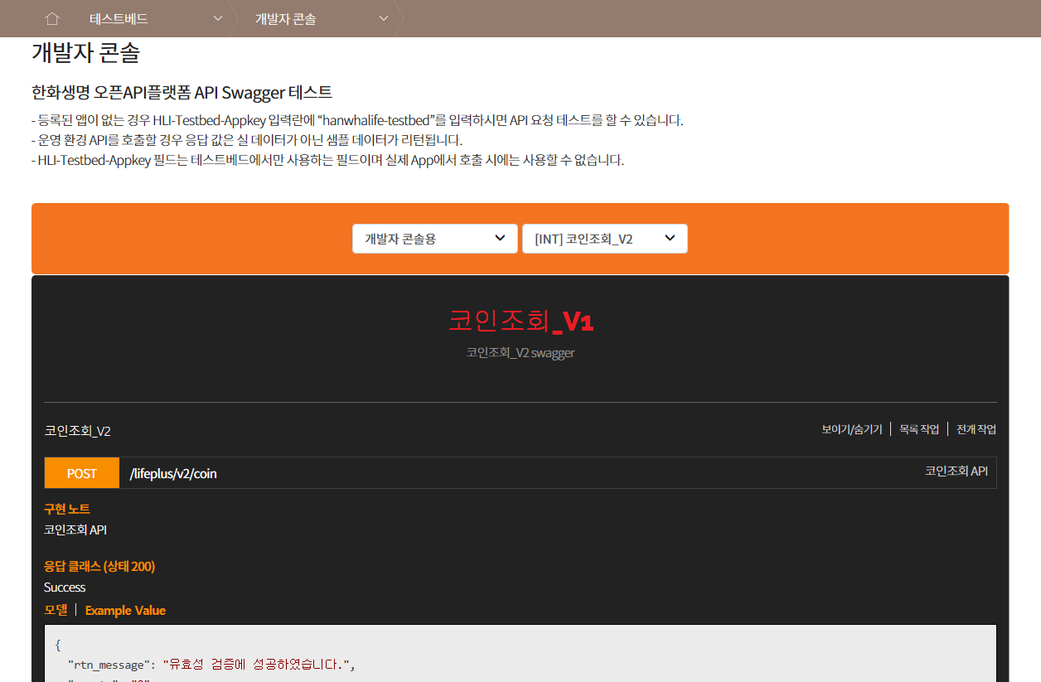Click the Success response text
The width and height of the screenshot is (1041, 682).
65,588
